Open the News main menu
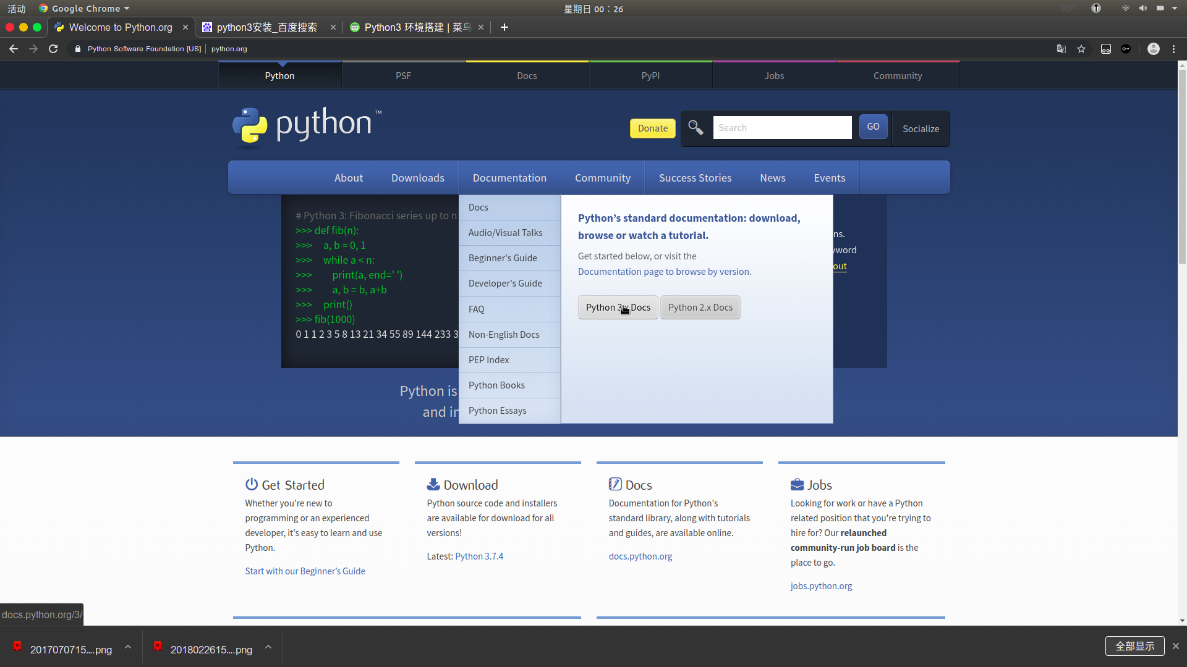Viewport: 1187px width, 667px height. click(773, 178)
